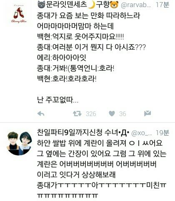Click the cat face emoji in the name

41,5
